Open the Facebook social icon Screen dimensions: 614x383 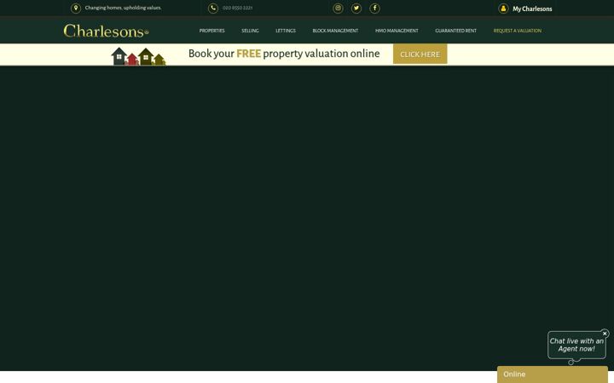[x=374, y=9]
